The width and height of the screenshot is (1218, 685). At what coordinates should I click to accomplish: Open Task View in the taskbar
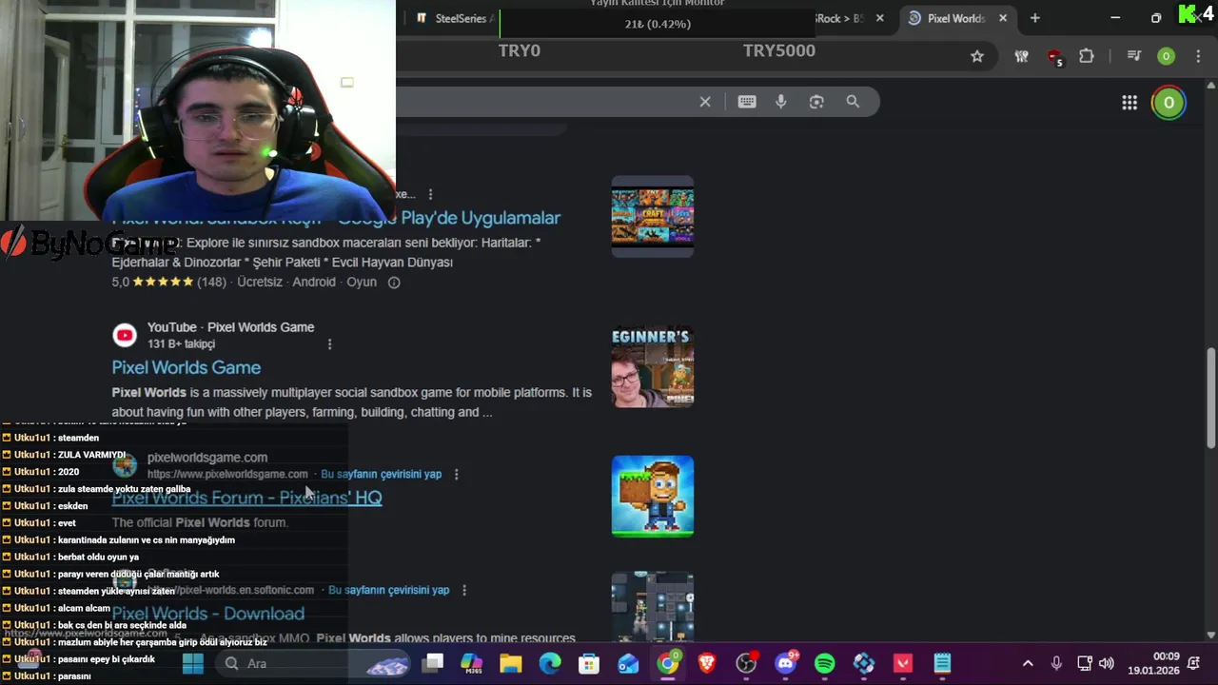point(433,663)
